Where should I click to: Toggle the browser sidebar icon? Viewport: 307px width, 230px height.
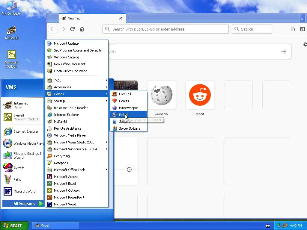[303, 29]
